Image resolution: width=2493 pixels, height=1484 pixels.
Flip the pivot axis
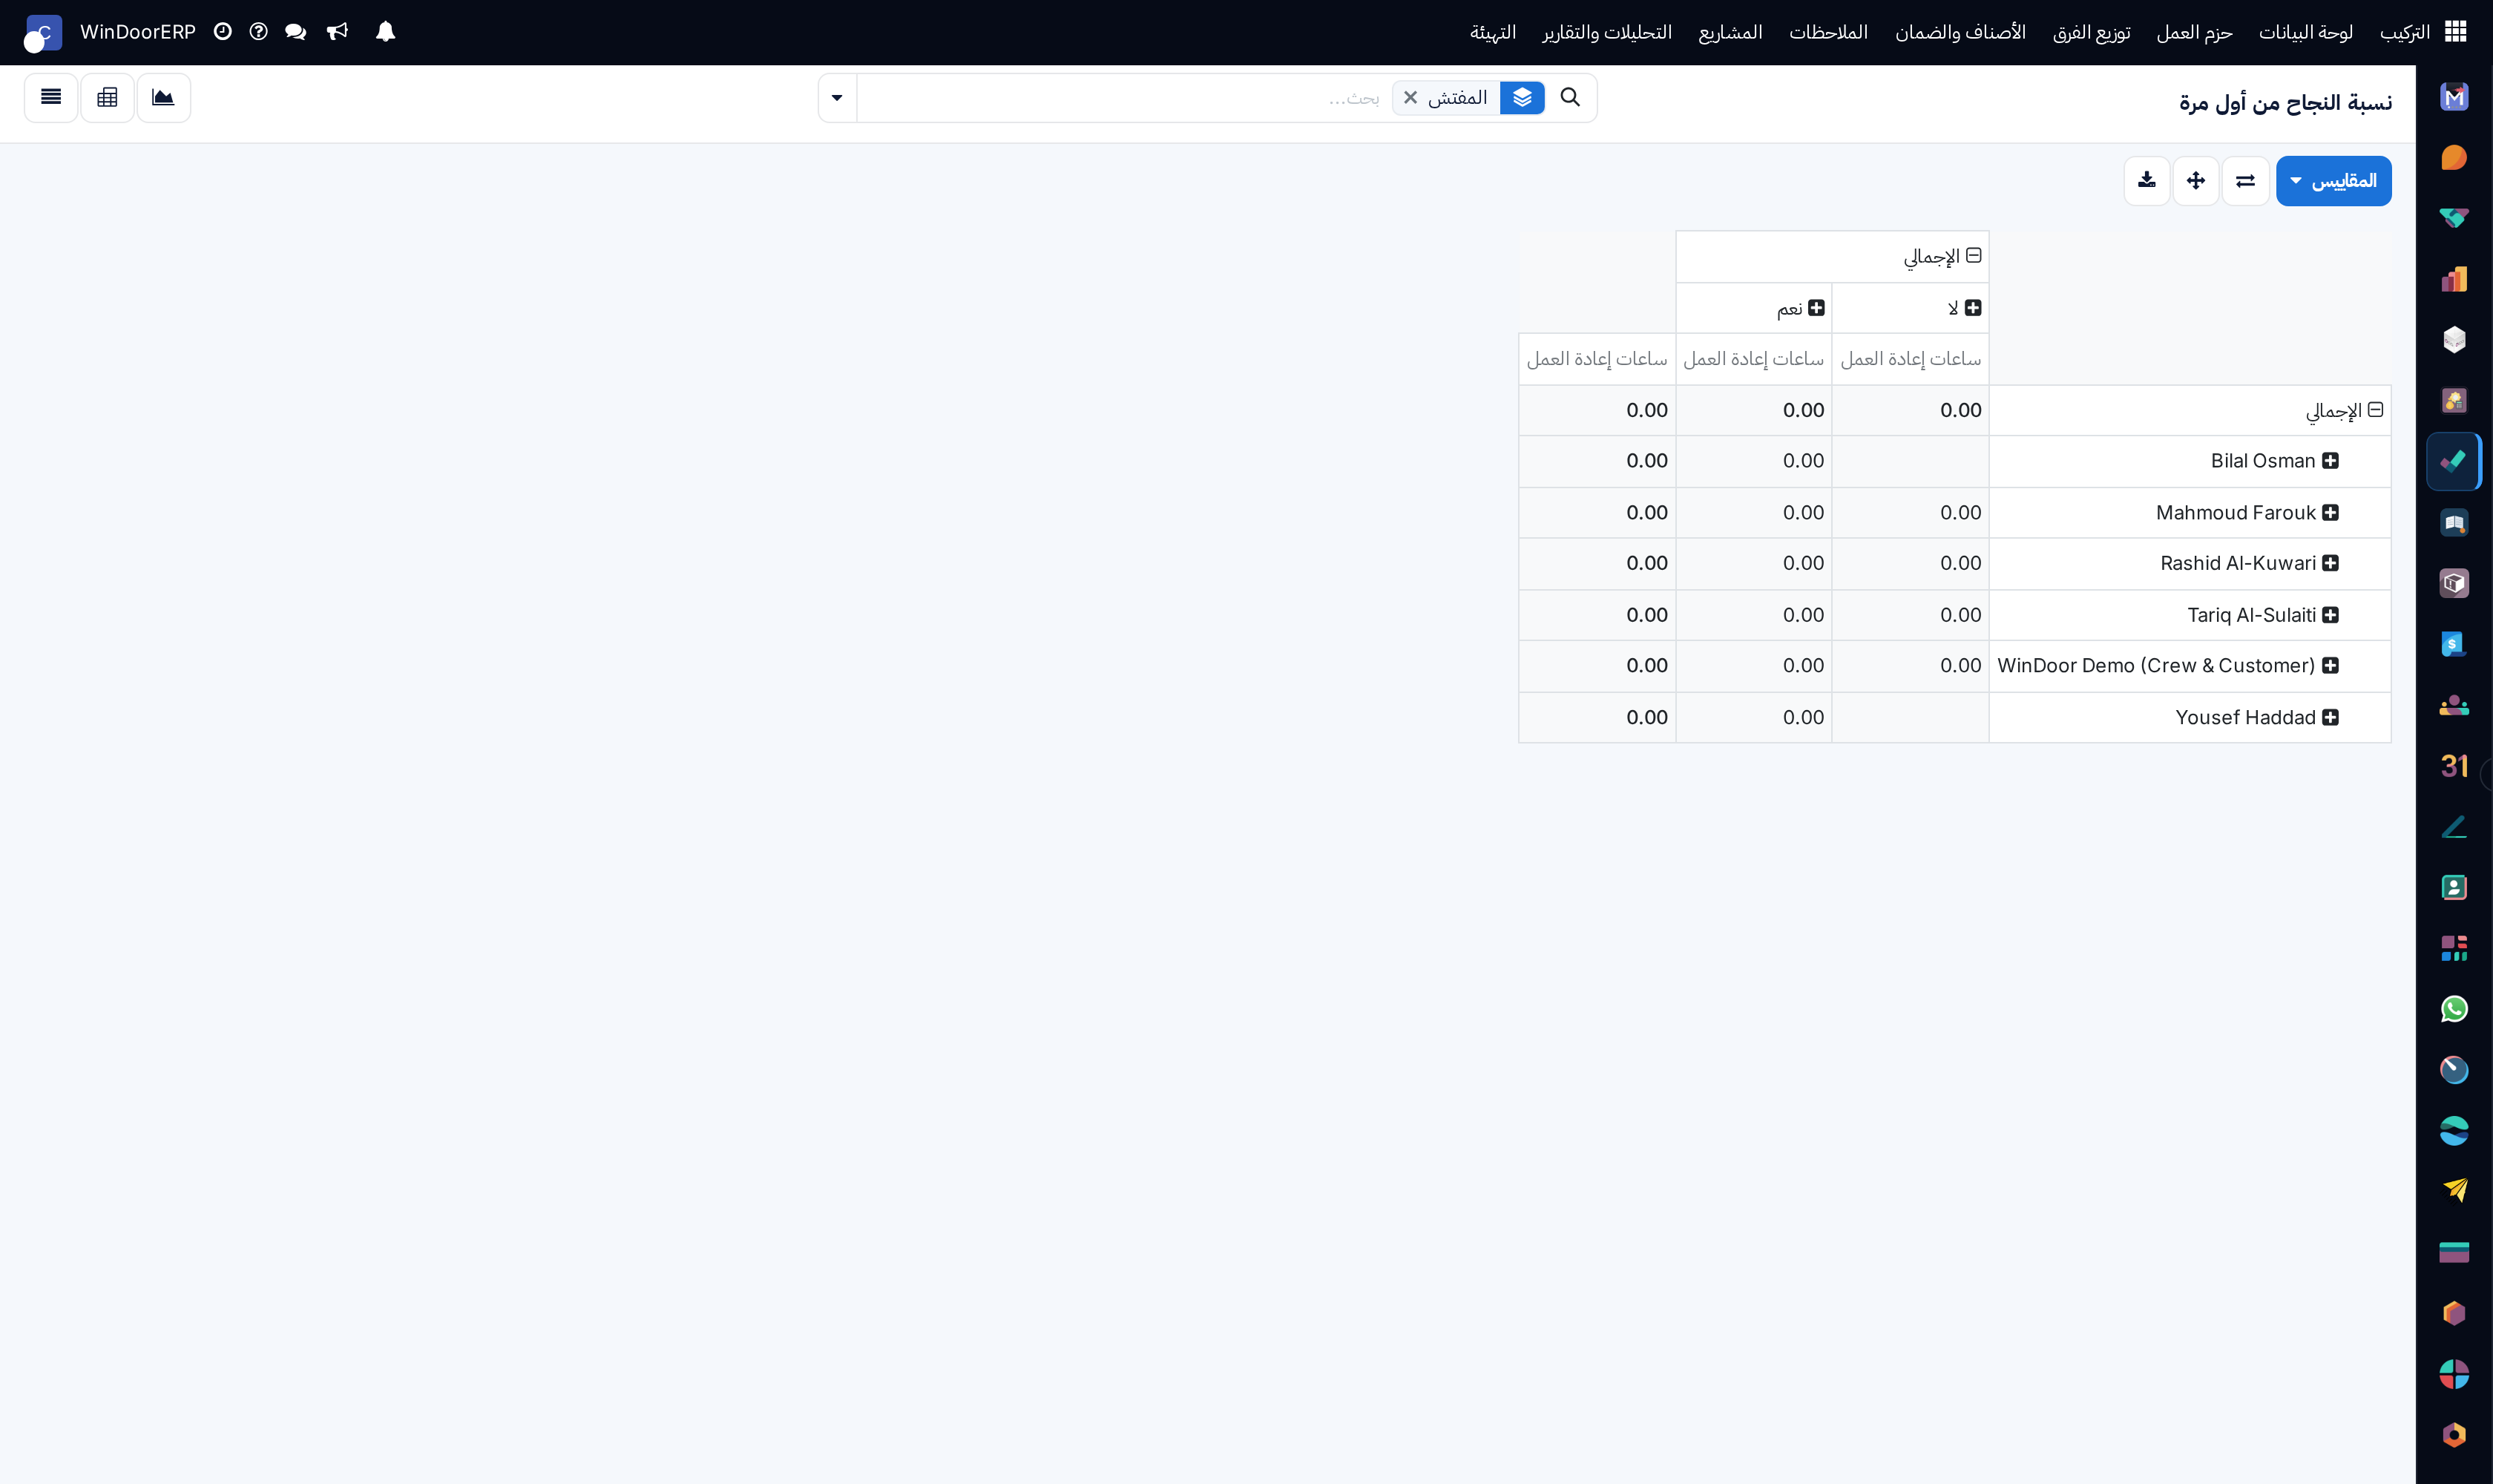[x=2245, y=180]
